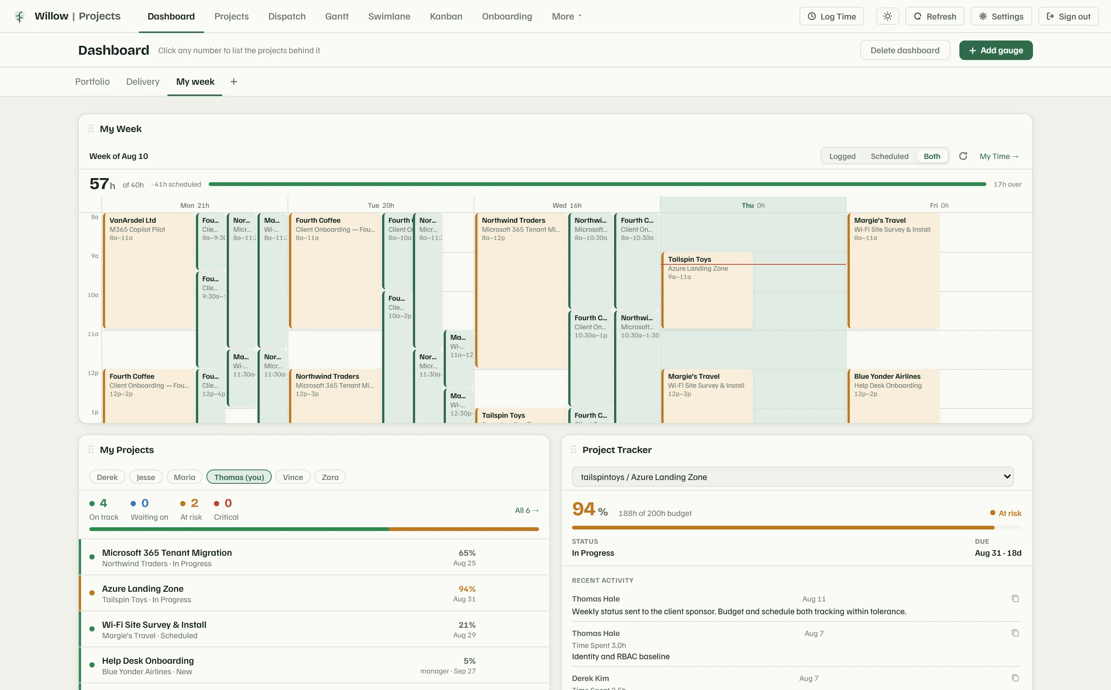Click Delete dashboard
Screen dimensions: 1111x690
pos(905,50)
